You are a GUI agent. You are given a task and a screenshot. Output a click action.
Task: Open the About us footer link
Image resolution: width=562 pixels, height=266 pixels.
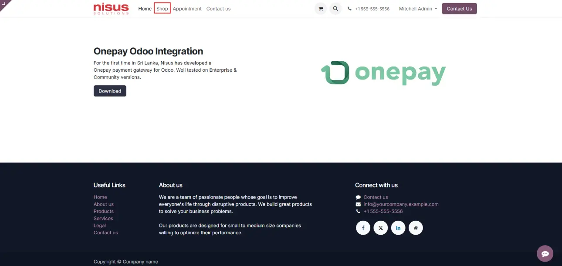click(x=104, y=204)
